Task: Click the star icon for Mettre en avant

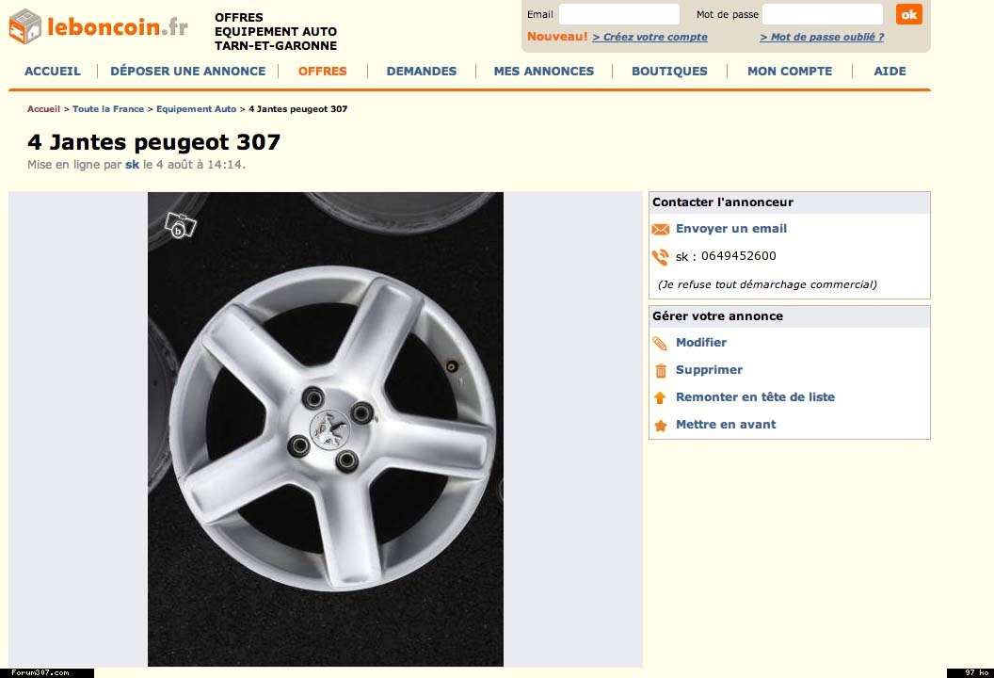Action: (660, 426)
